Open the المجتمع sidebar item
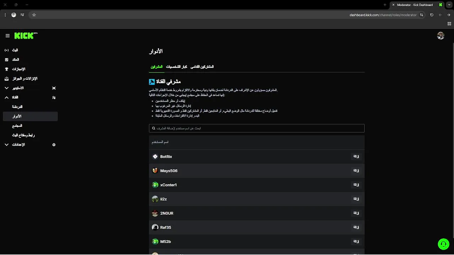Screen dimensions: 454x255 [30, 126]
